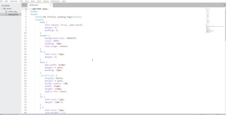This screenshot has height=115, width=226.
Task: Open the tab list dropdown arrow
Action: pyautogui.click(x=224, y=5)
